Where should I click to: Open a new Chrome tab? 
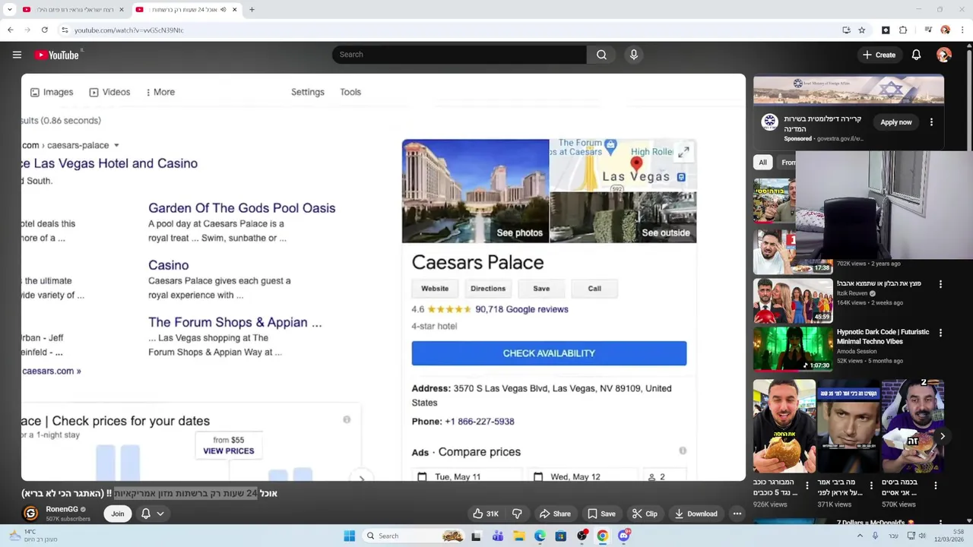[x=252, y=10]
